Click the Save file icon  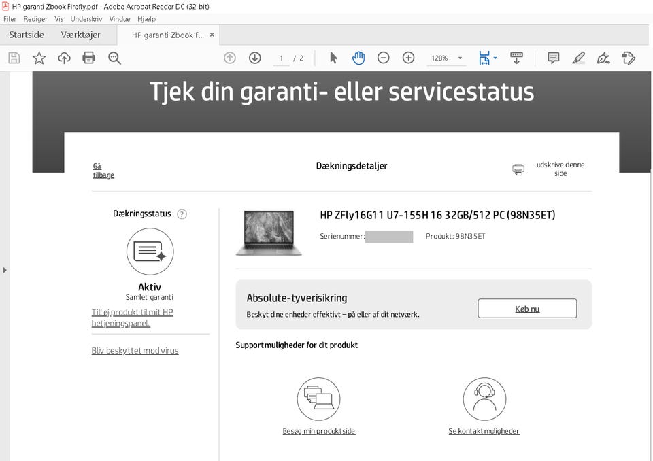(14, 58)
